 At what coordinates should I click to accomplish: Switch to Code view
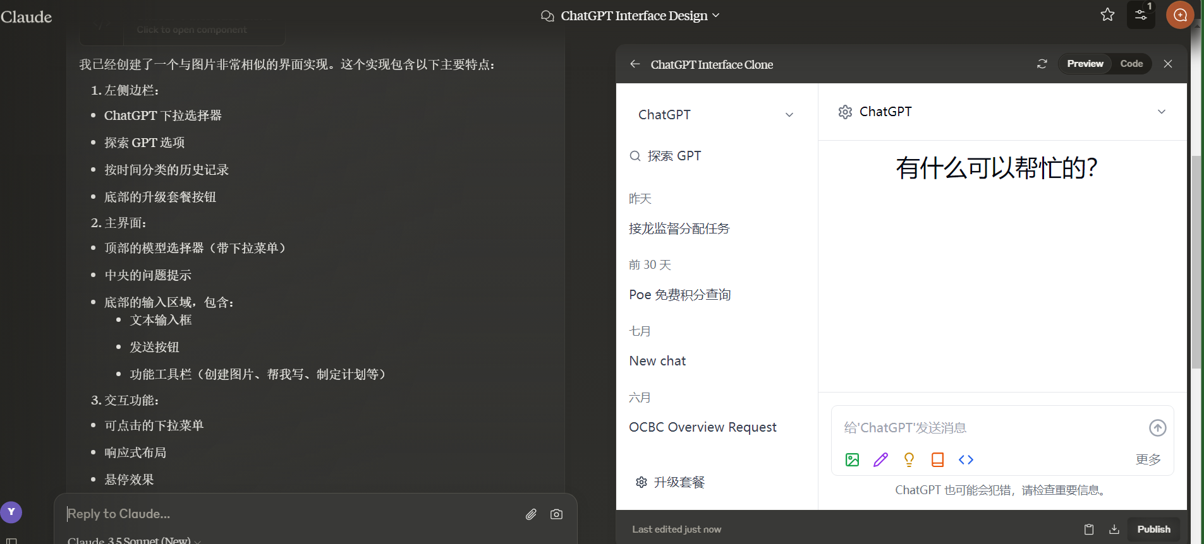(1131, 64)
